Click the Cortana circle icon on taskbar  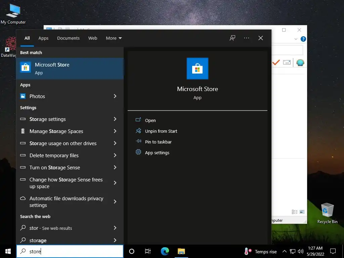point(132,251)
